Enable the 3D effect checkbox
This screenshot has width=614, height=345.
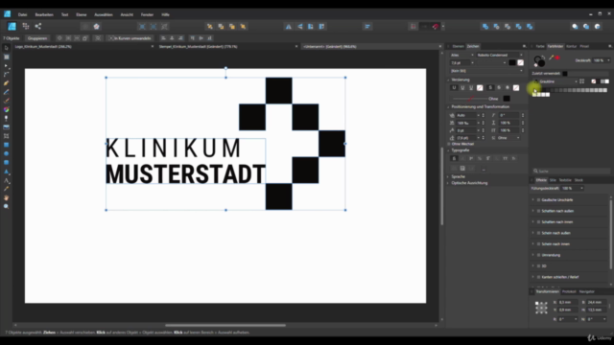pyautogui.click(x=539, y=266)
